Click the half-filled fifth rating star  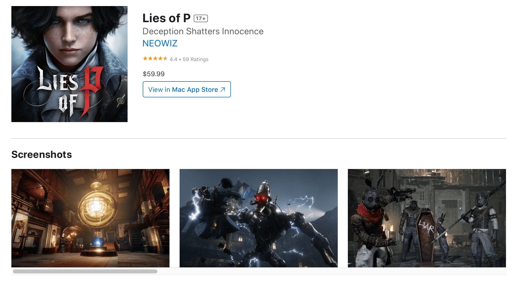point(165,59)
